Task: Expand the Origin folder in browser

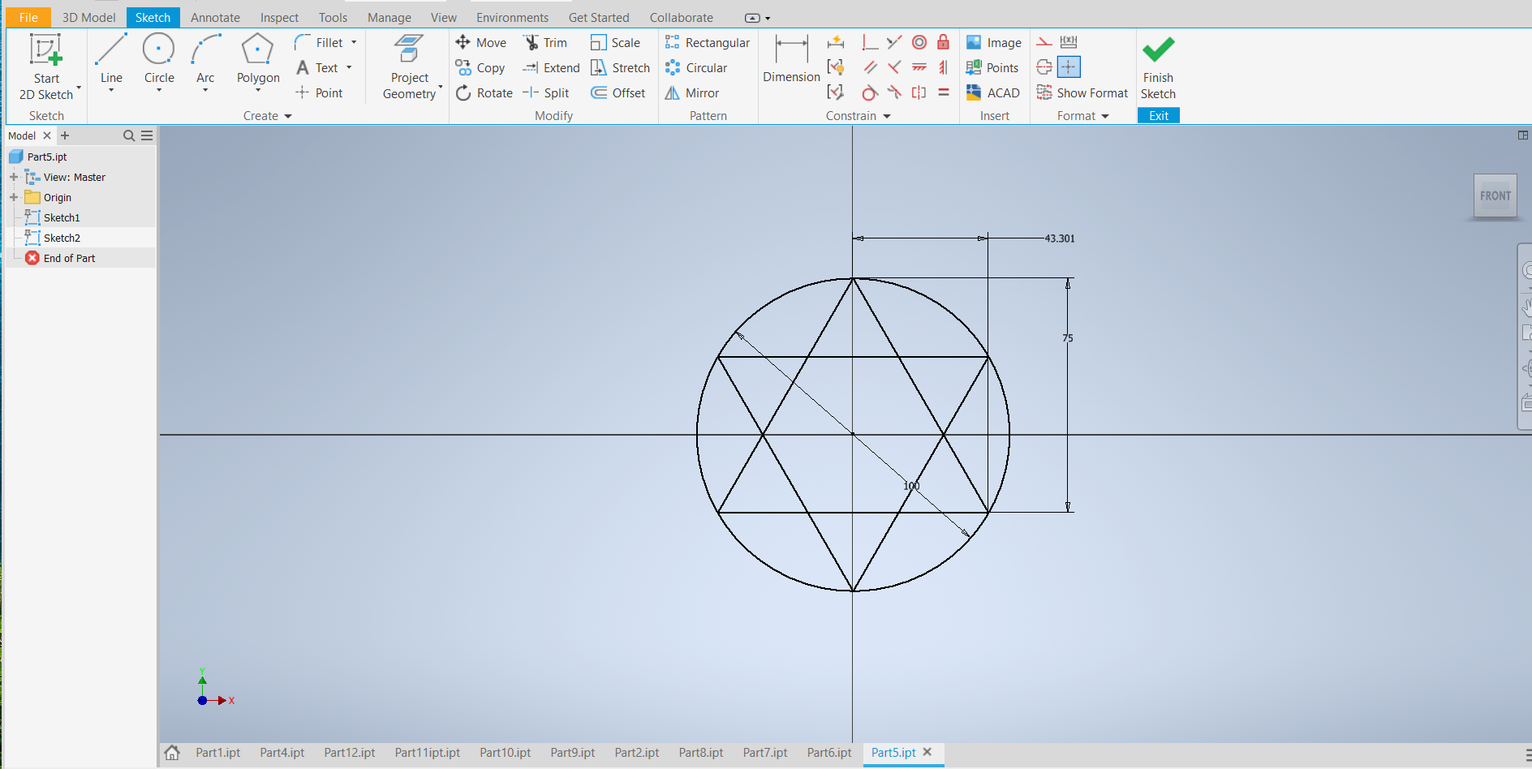Action: coord(14,197)
